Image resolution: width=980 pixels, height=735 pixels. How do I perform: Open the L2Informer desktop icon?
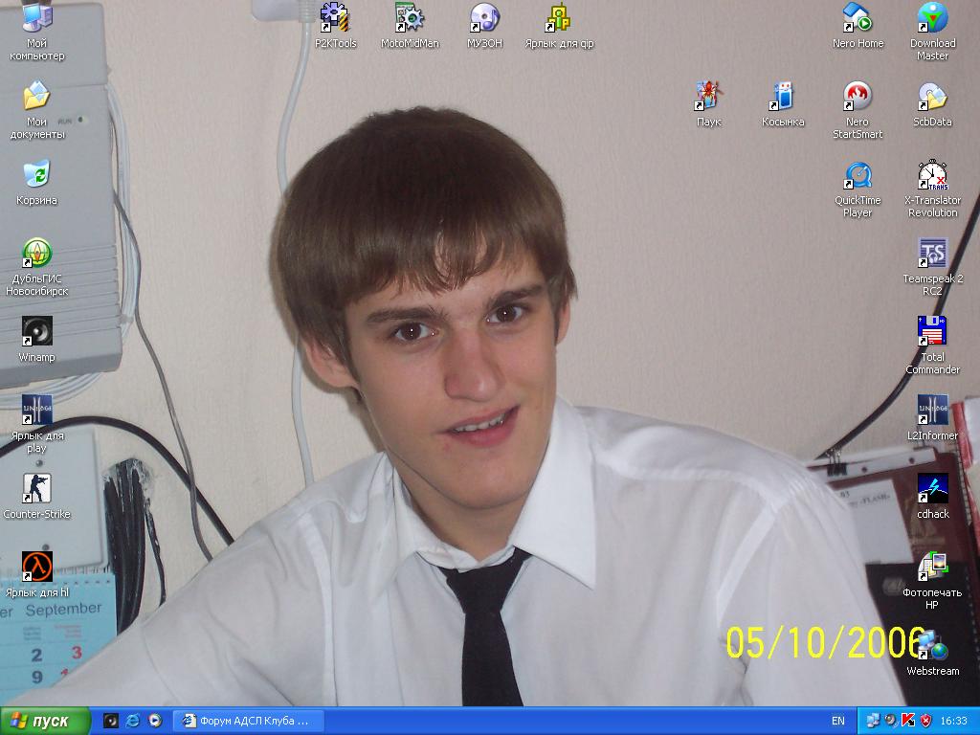932,411
